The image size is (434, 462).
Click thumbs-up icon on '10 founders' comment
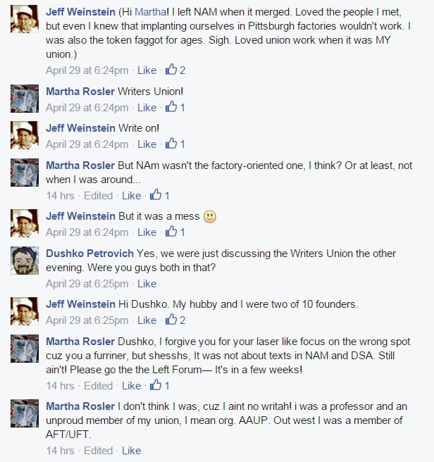click(x=170, y=320)
